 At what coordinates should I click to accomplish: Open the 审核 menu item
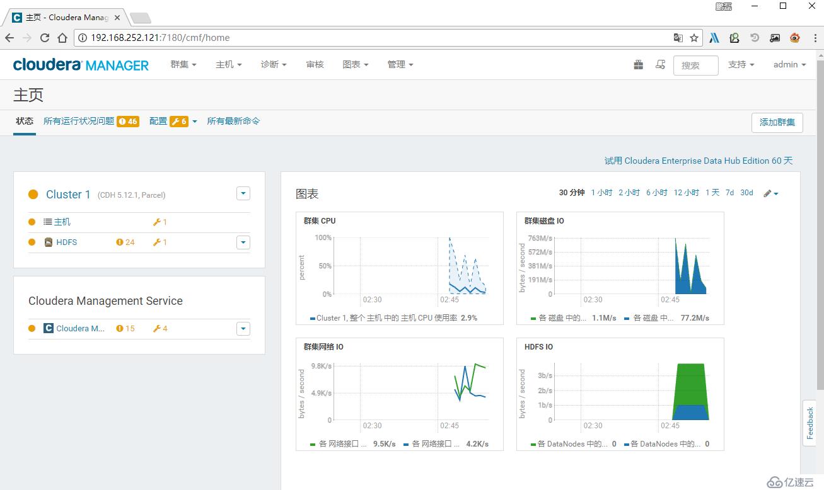point(315,64)
